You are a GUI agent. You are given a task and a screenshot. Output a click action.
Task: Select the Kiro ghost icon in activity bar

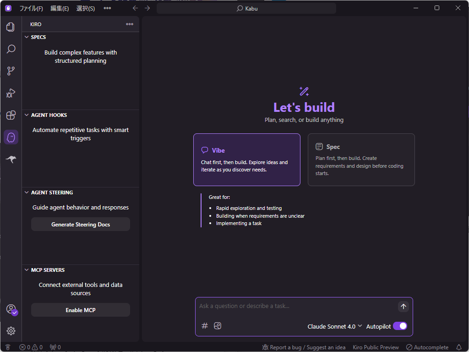point(11,137)
